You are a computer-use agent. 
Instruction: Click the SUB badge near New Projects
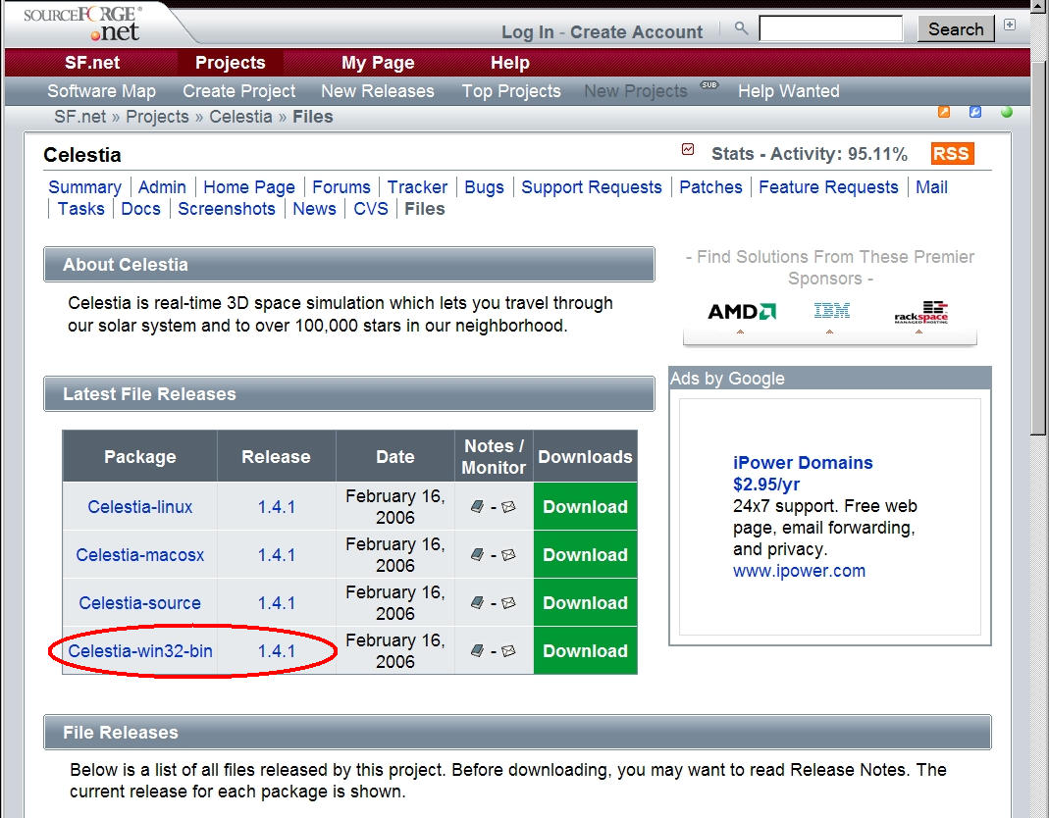708,85
